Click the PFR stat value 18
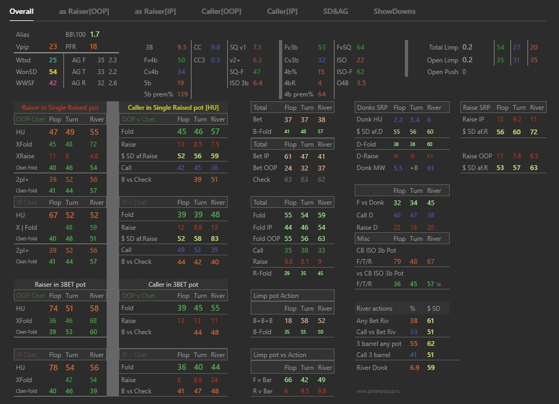Image resolution: width=559 pixels, height=404 pixels. 93,47
